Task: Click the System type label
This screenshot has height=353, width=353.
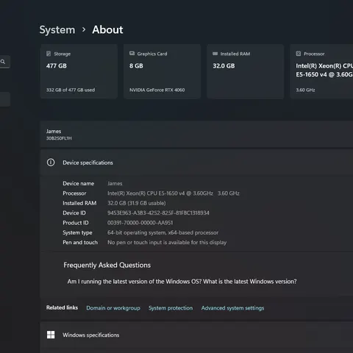Action: click(77, 232)
